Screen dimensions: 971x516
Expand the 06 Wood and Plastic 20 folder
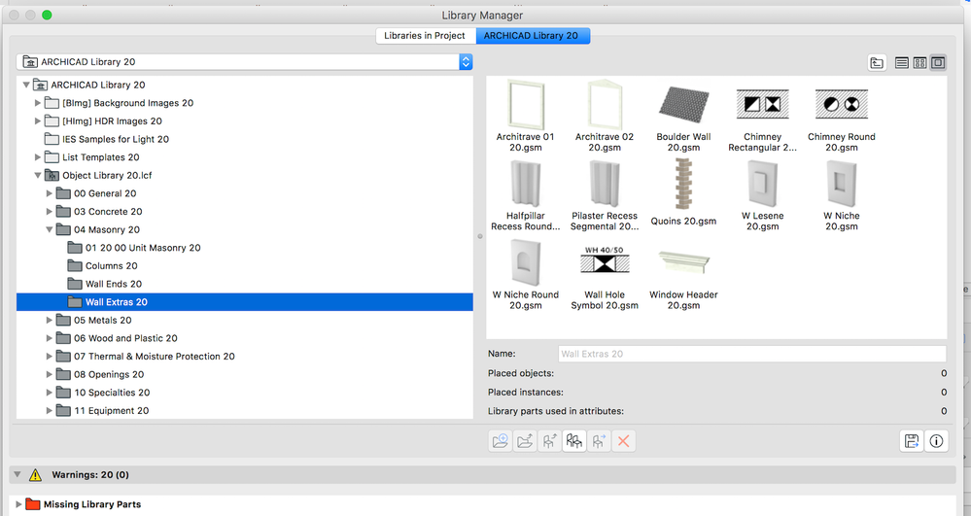(x=50, y=338)
